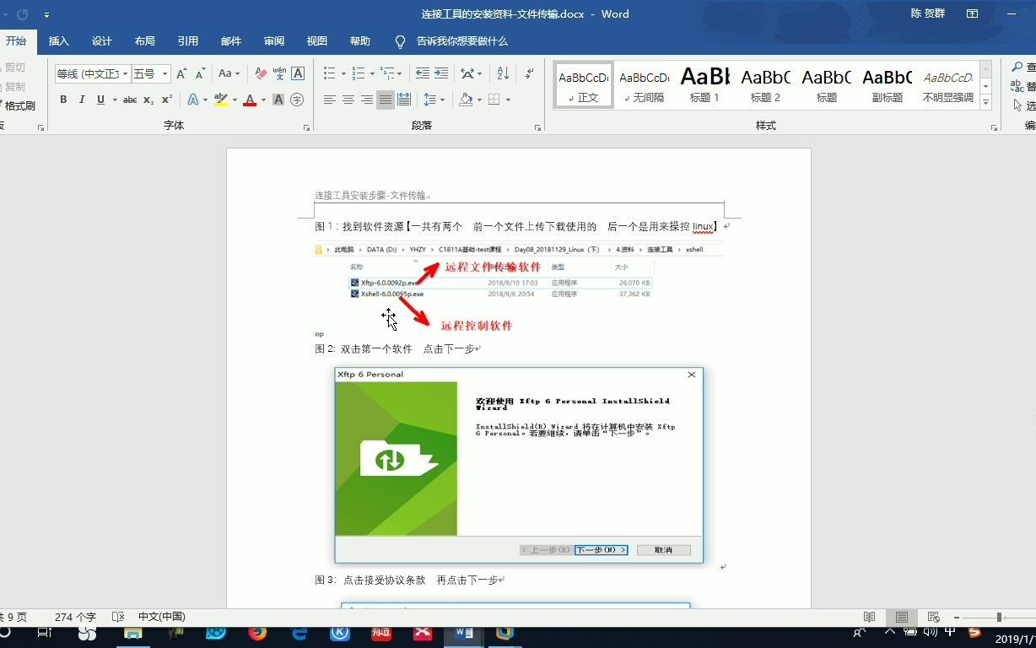The height and width of the screenshot is (648, 1036).
Task: Enable justified alignment
Action: click(x=383, y=100)
